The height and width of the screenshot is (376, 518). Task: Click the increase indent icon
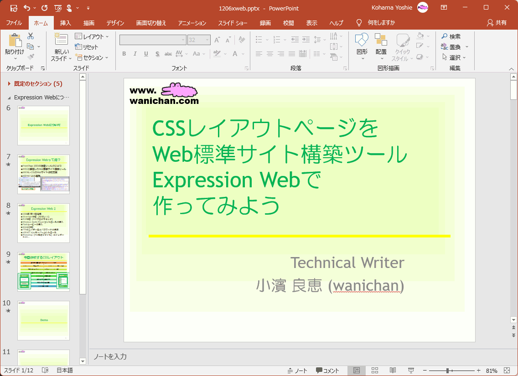(x=306, y=40)
